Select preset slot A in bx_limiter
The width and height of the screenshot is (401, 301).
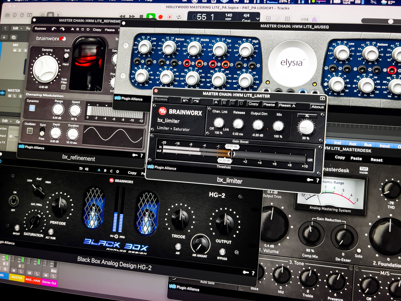216,102
